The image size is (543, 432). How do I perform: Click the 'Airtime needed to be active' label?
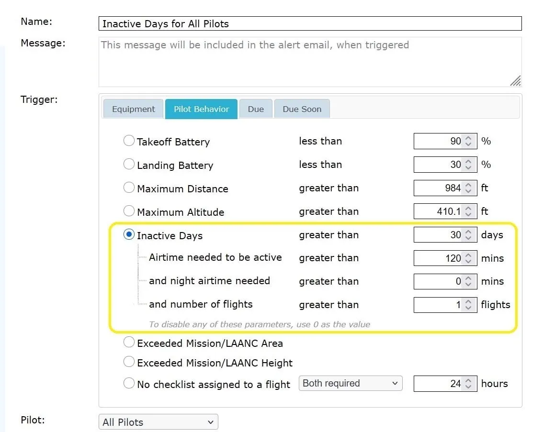[215, 257]
